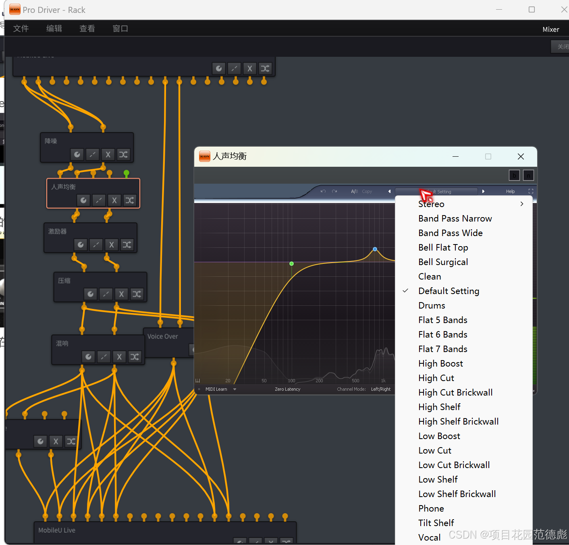Click the knob icon on the top input module
Viewport: 569px width, 545px height.
click(219, 68)
